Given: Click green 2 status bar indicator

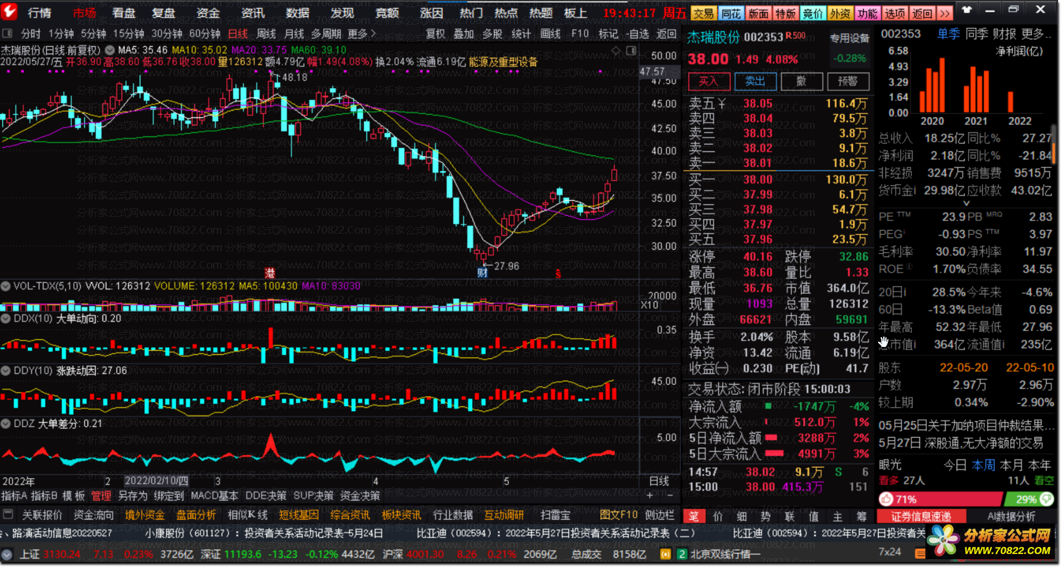Looking at the screenshot, I should click(x=682, y=555).
